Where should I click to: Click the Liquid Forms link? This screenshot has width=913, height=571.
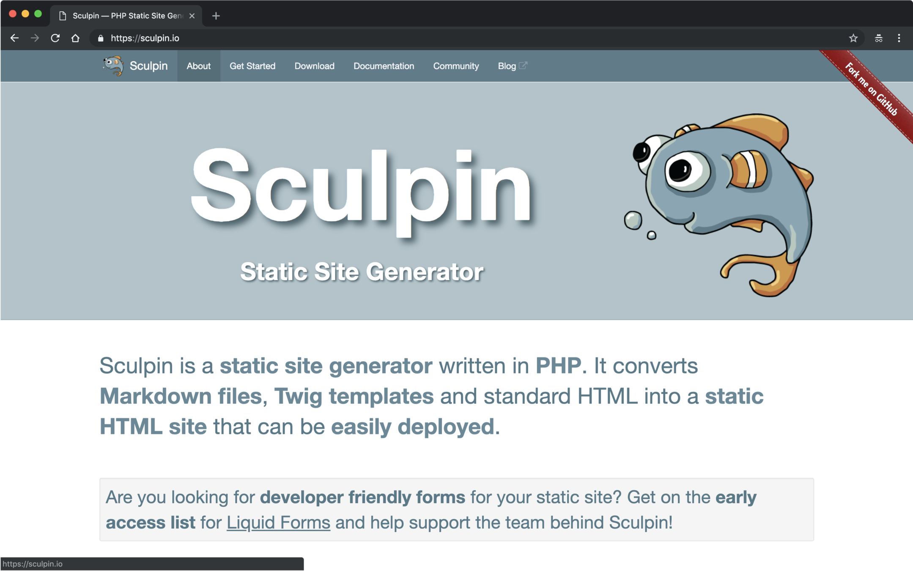[x=278, y=522]
